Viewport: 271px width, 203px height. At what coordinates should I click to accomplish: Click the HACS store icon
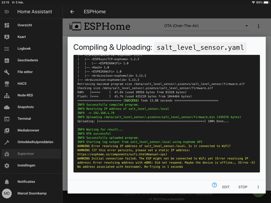(x=7, y=84)
